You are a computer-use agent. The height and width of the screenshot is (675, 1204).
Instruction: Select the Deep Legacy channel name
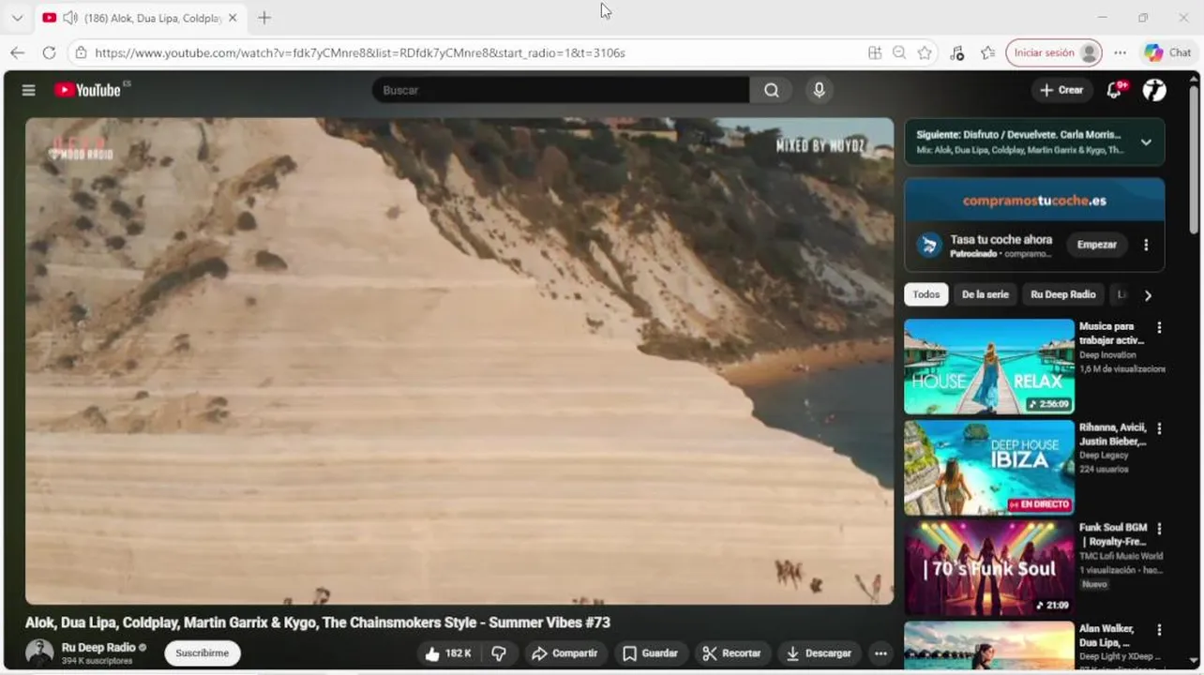point(1104,455)
